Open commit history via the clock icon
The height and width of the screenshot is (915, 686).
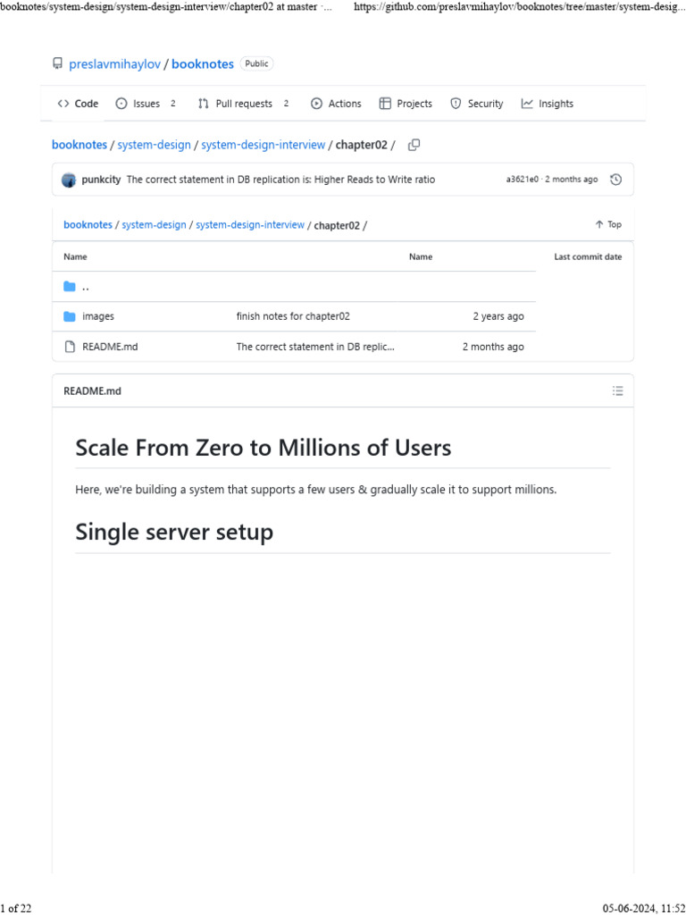[x=615, y=180]
